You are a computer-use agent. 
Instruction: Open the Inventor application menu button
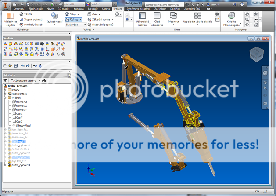(x=6, y=6)
